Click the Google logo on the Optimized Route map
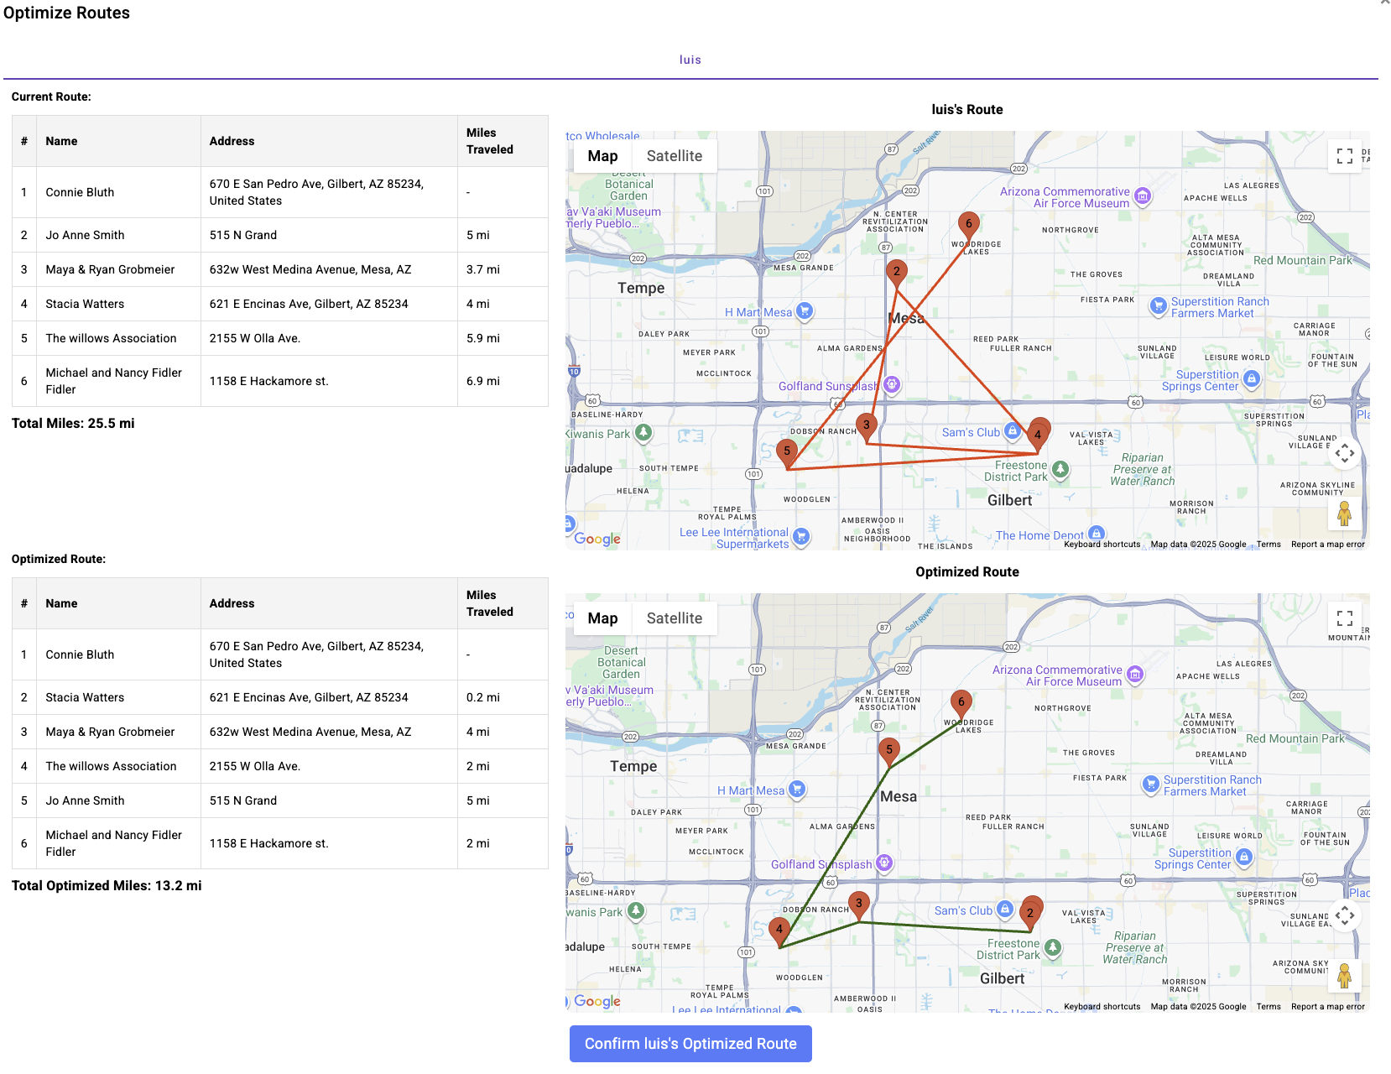Viewport: 1391px width, 1074px height. [x=597, y=1000]
